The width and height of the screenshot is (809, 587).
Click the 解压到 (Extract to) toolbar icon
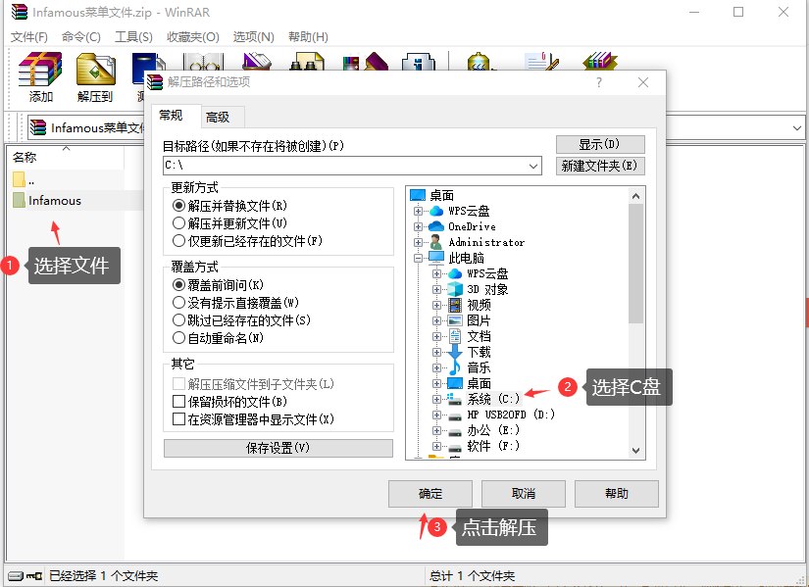tap(95, 69)
